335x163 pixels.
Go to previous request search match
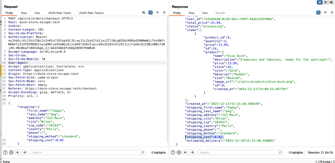tap(18, 152)
